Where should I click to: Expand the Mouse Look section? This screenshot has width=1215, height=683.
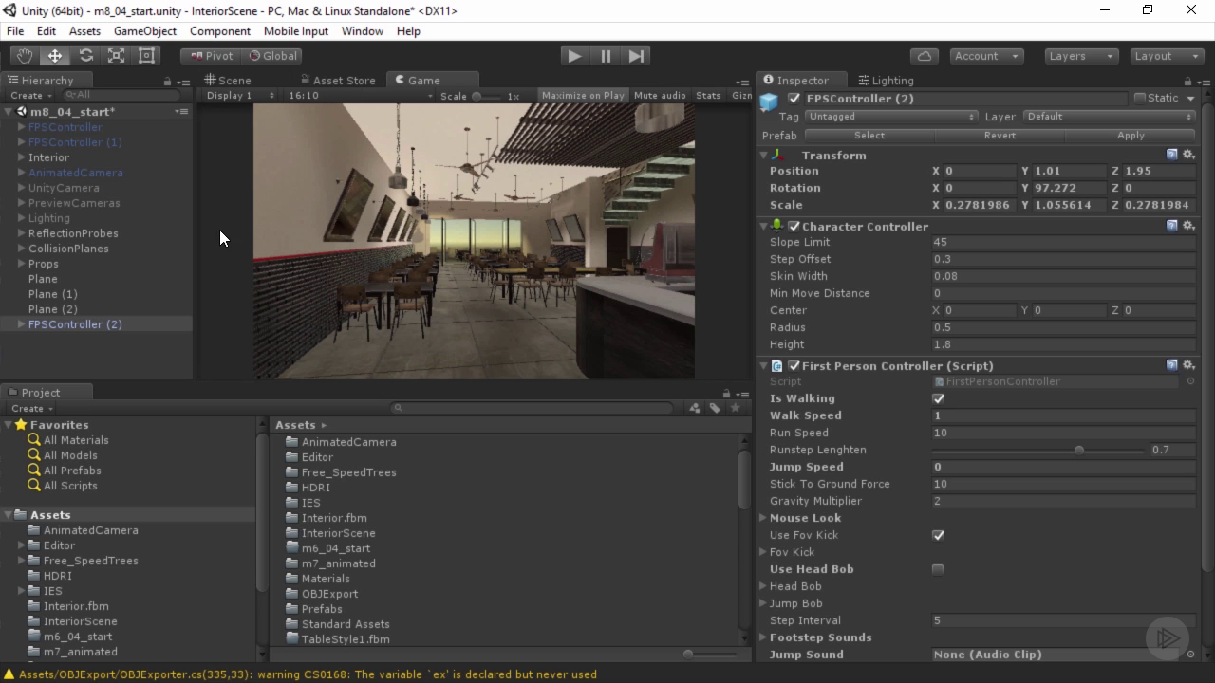pos(763,518)
